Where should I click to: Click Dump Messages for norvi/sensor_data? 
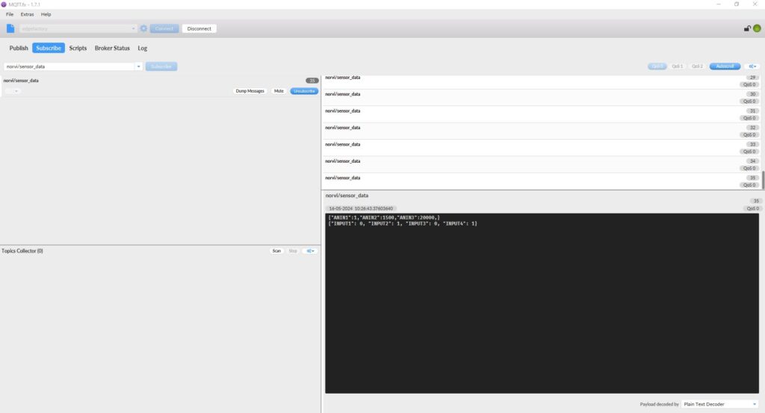point(250,91)
